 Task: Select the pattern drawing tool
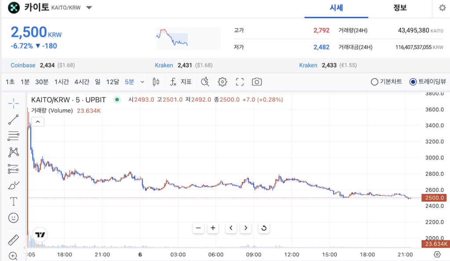(14, 152)
